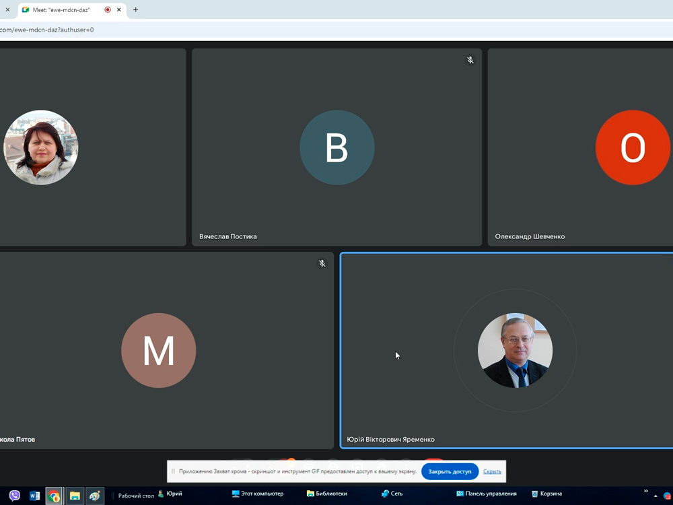Image resolution: width=673 pixels, height=505 pixels.
Task: Open the Панель управления taskbar shortcut
Action: click(486, 494)
